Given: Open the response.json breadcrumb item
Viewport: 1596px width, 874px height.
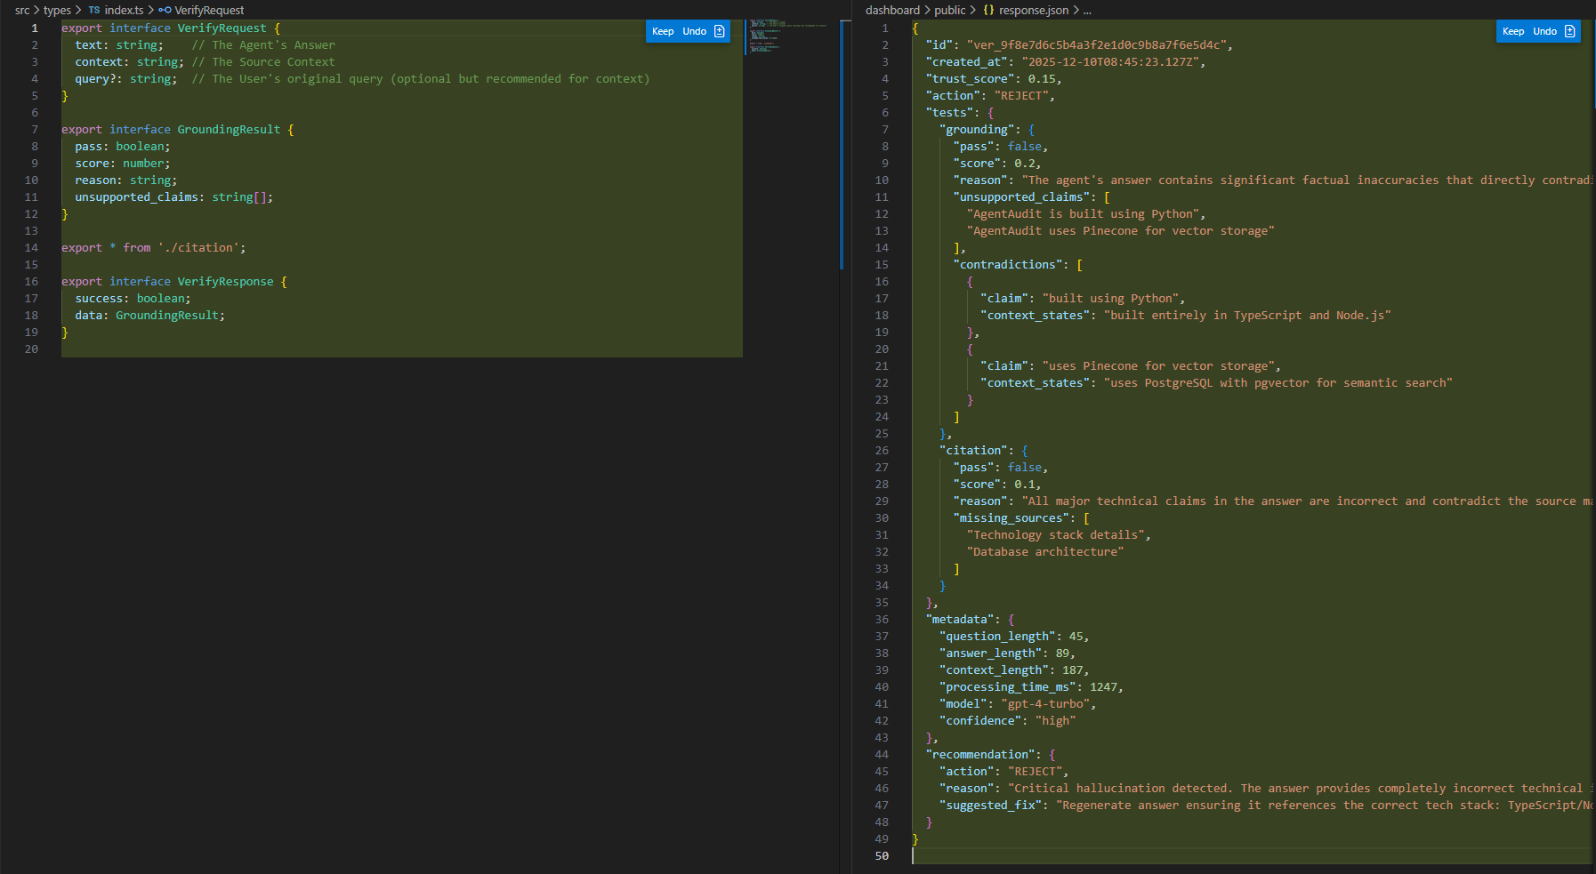Looking at the screenshot, I should tap(1033, 11).
